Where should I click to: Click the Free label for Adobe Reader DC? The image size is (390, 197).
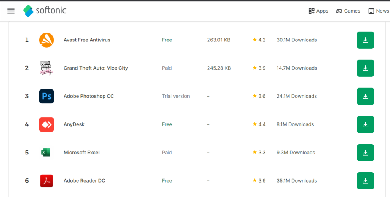tap(167, 181)
